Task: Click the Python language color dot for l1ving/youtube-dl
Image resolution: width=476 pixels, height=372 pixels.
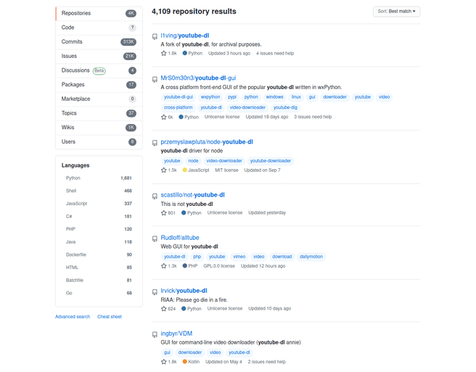Action: (x=185, y=54)
